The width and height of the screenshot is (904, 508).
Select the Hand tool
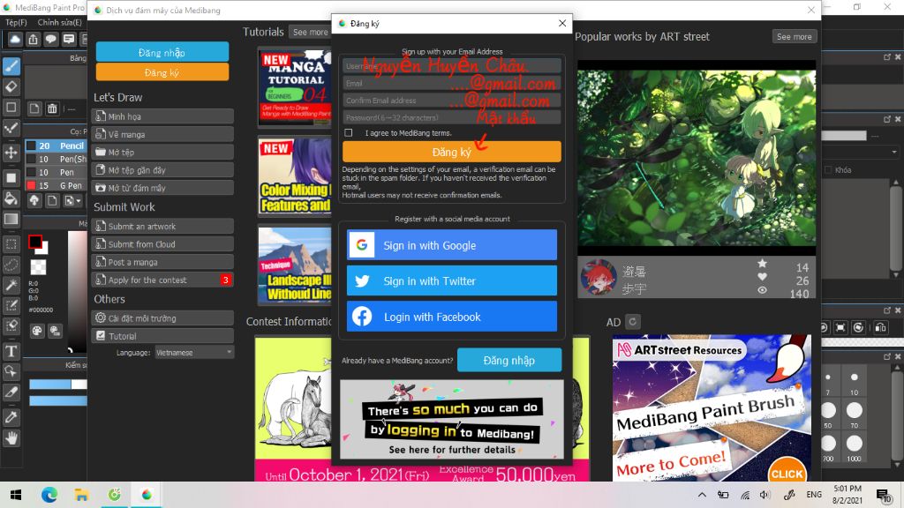click(11, 438)
